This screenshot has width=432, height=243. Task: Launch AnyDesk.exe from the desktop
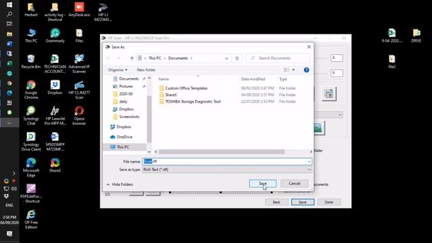tap(79, 10)
